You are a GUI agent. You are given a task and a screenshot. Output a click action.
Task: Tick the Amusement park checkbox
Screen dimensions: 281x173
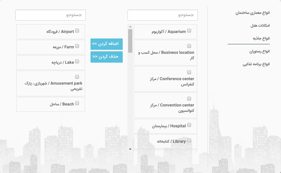(77, 77)
